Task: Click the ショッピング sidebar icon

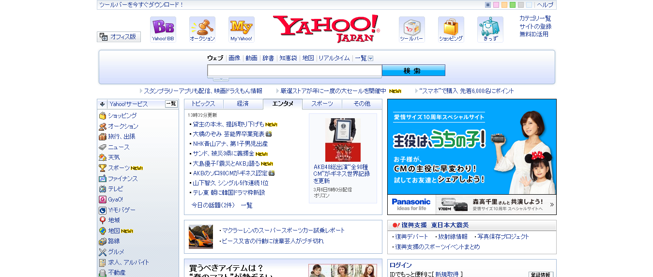Action: (x=103, y=116)
